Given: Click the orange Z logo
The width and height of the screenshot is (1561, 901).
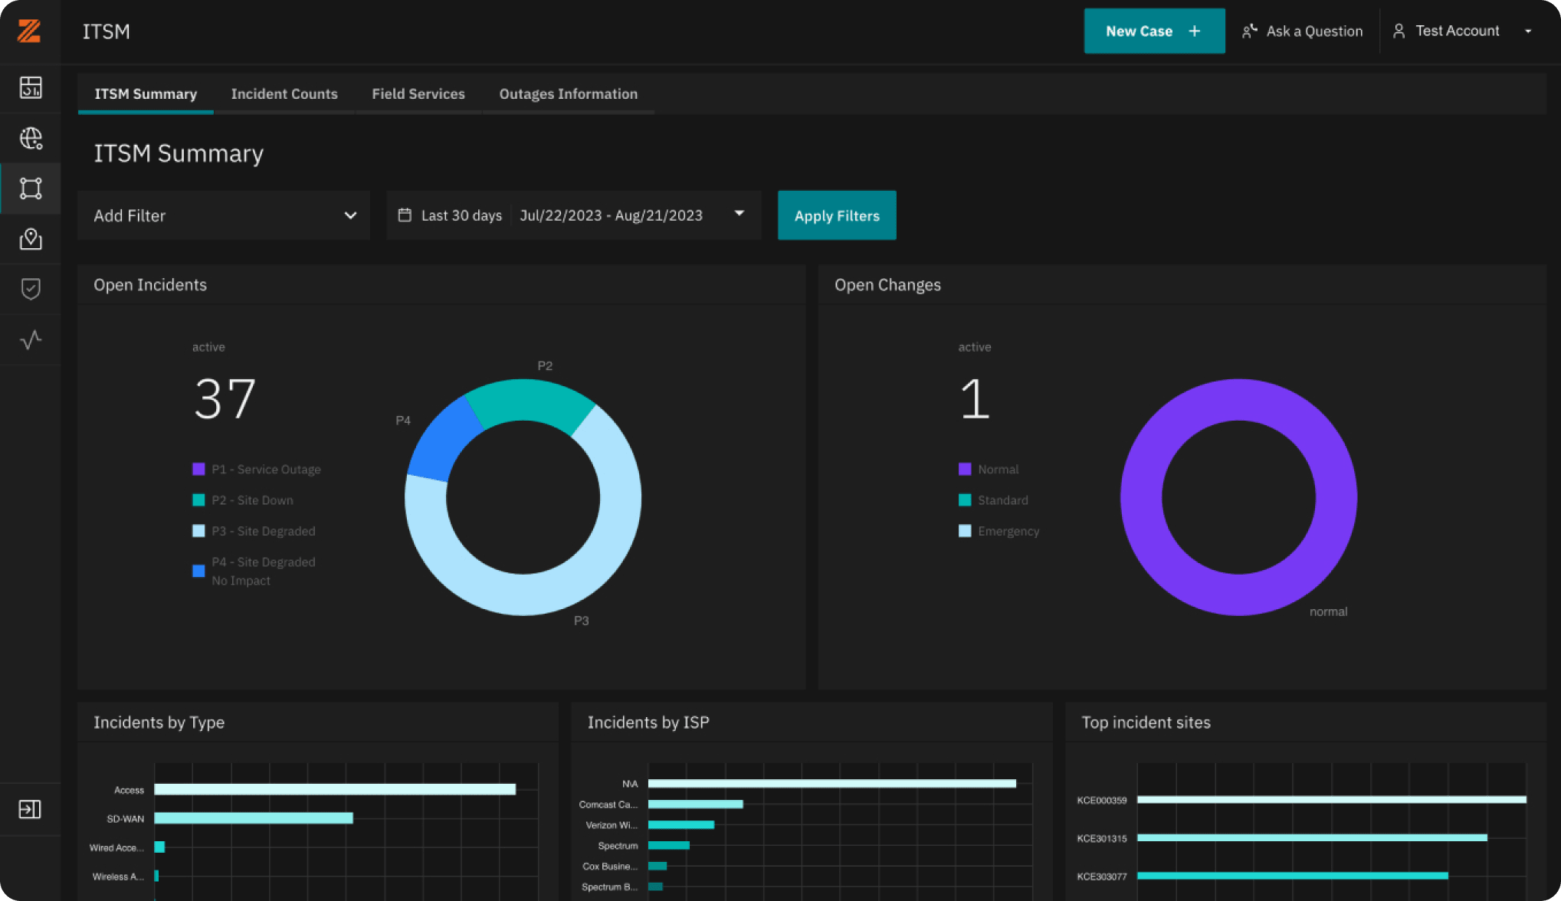Looking at the screenshot, I should coord(29,31).
